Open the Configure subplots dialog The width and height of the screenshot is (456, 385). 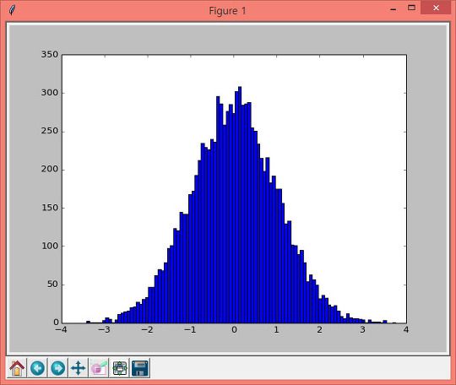click(x=120, y=368)
